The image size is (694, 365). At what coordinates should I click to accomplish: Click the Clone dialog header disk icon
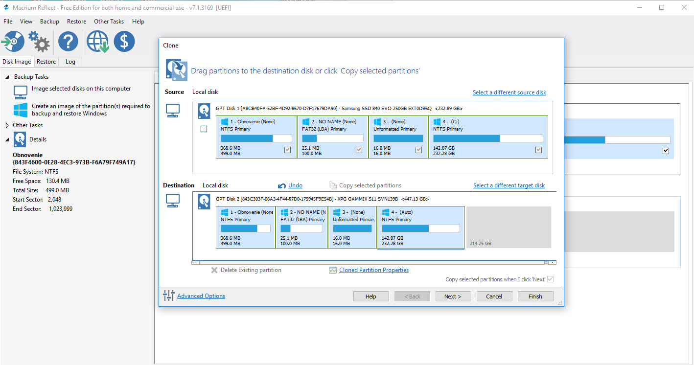tap(176, 69)
